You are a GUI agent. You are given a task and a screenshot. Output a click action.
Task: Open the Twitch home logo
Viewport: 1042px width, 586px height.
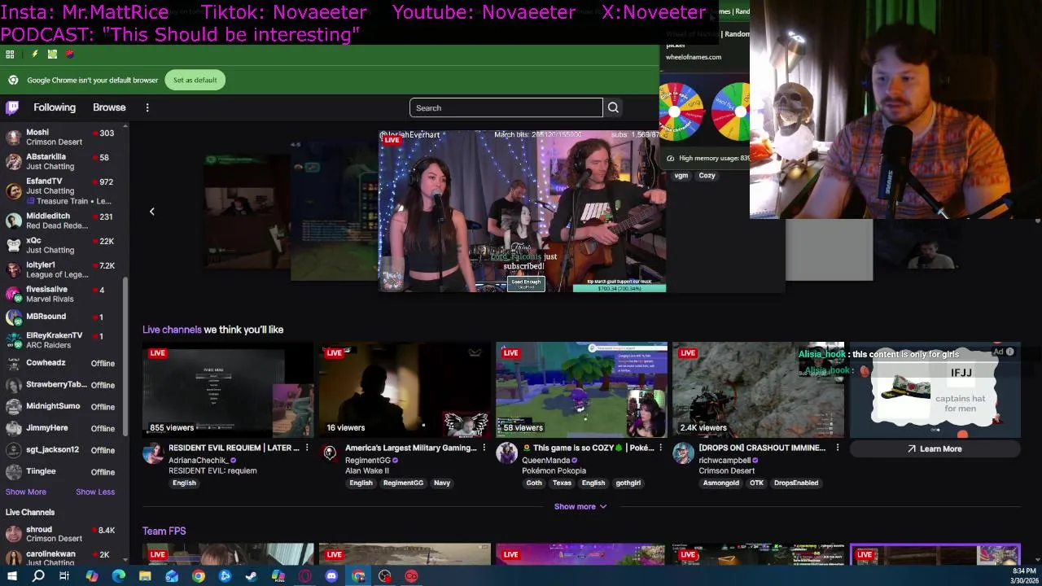coord(13,107)
